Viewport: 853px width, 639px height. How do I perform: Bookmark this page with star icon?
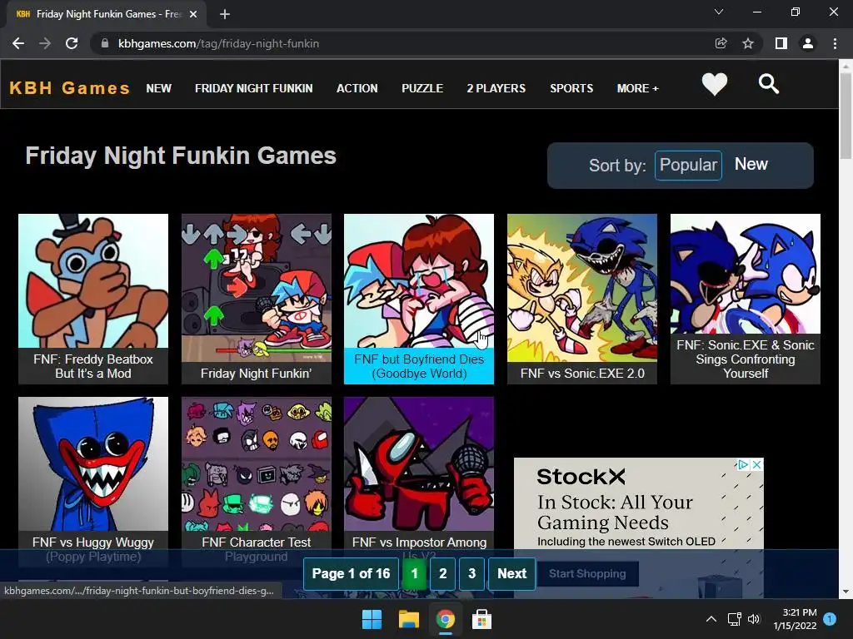click(748, 43)
